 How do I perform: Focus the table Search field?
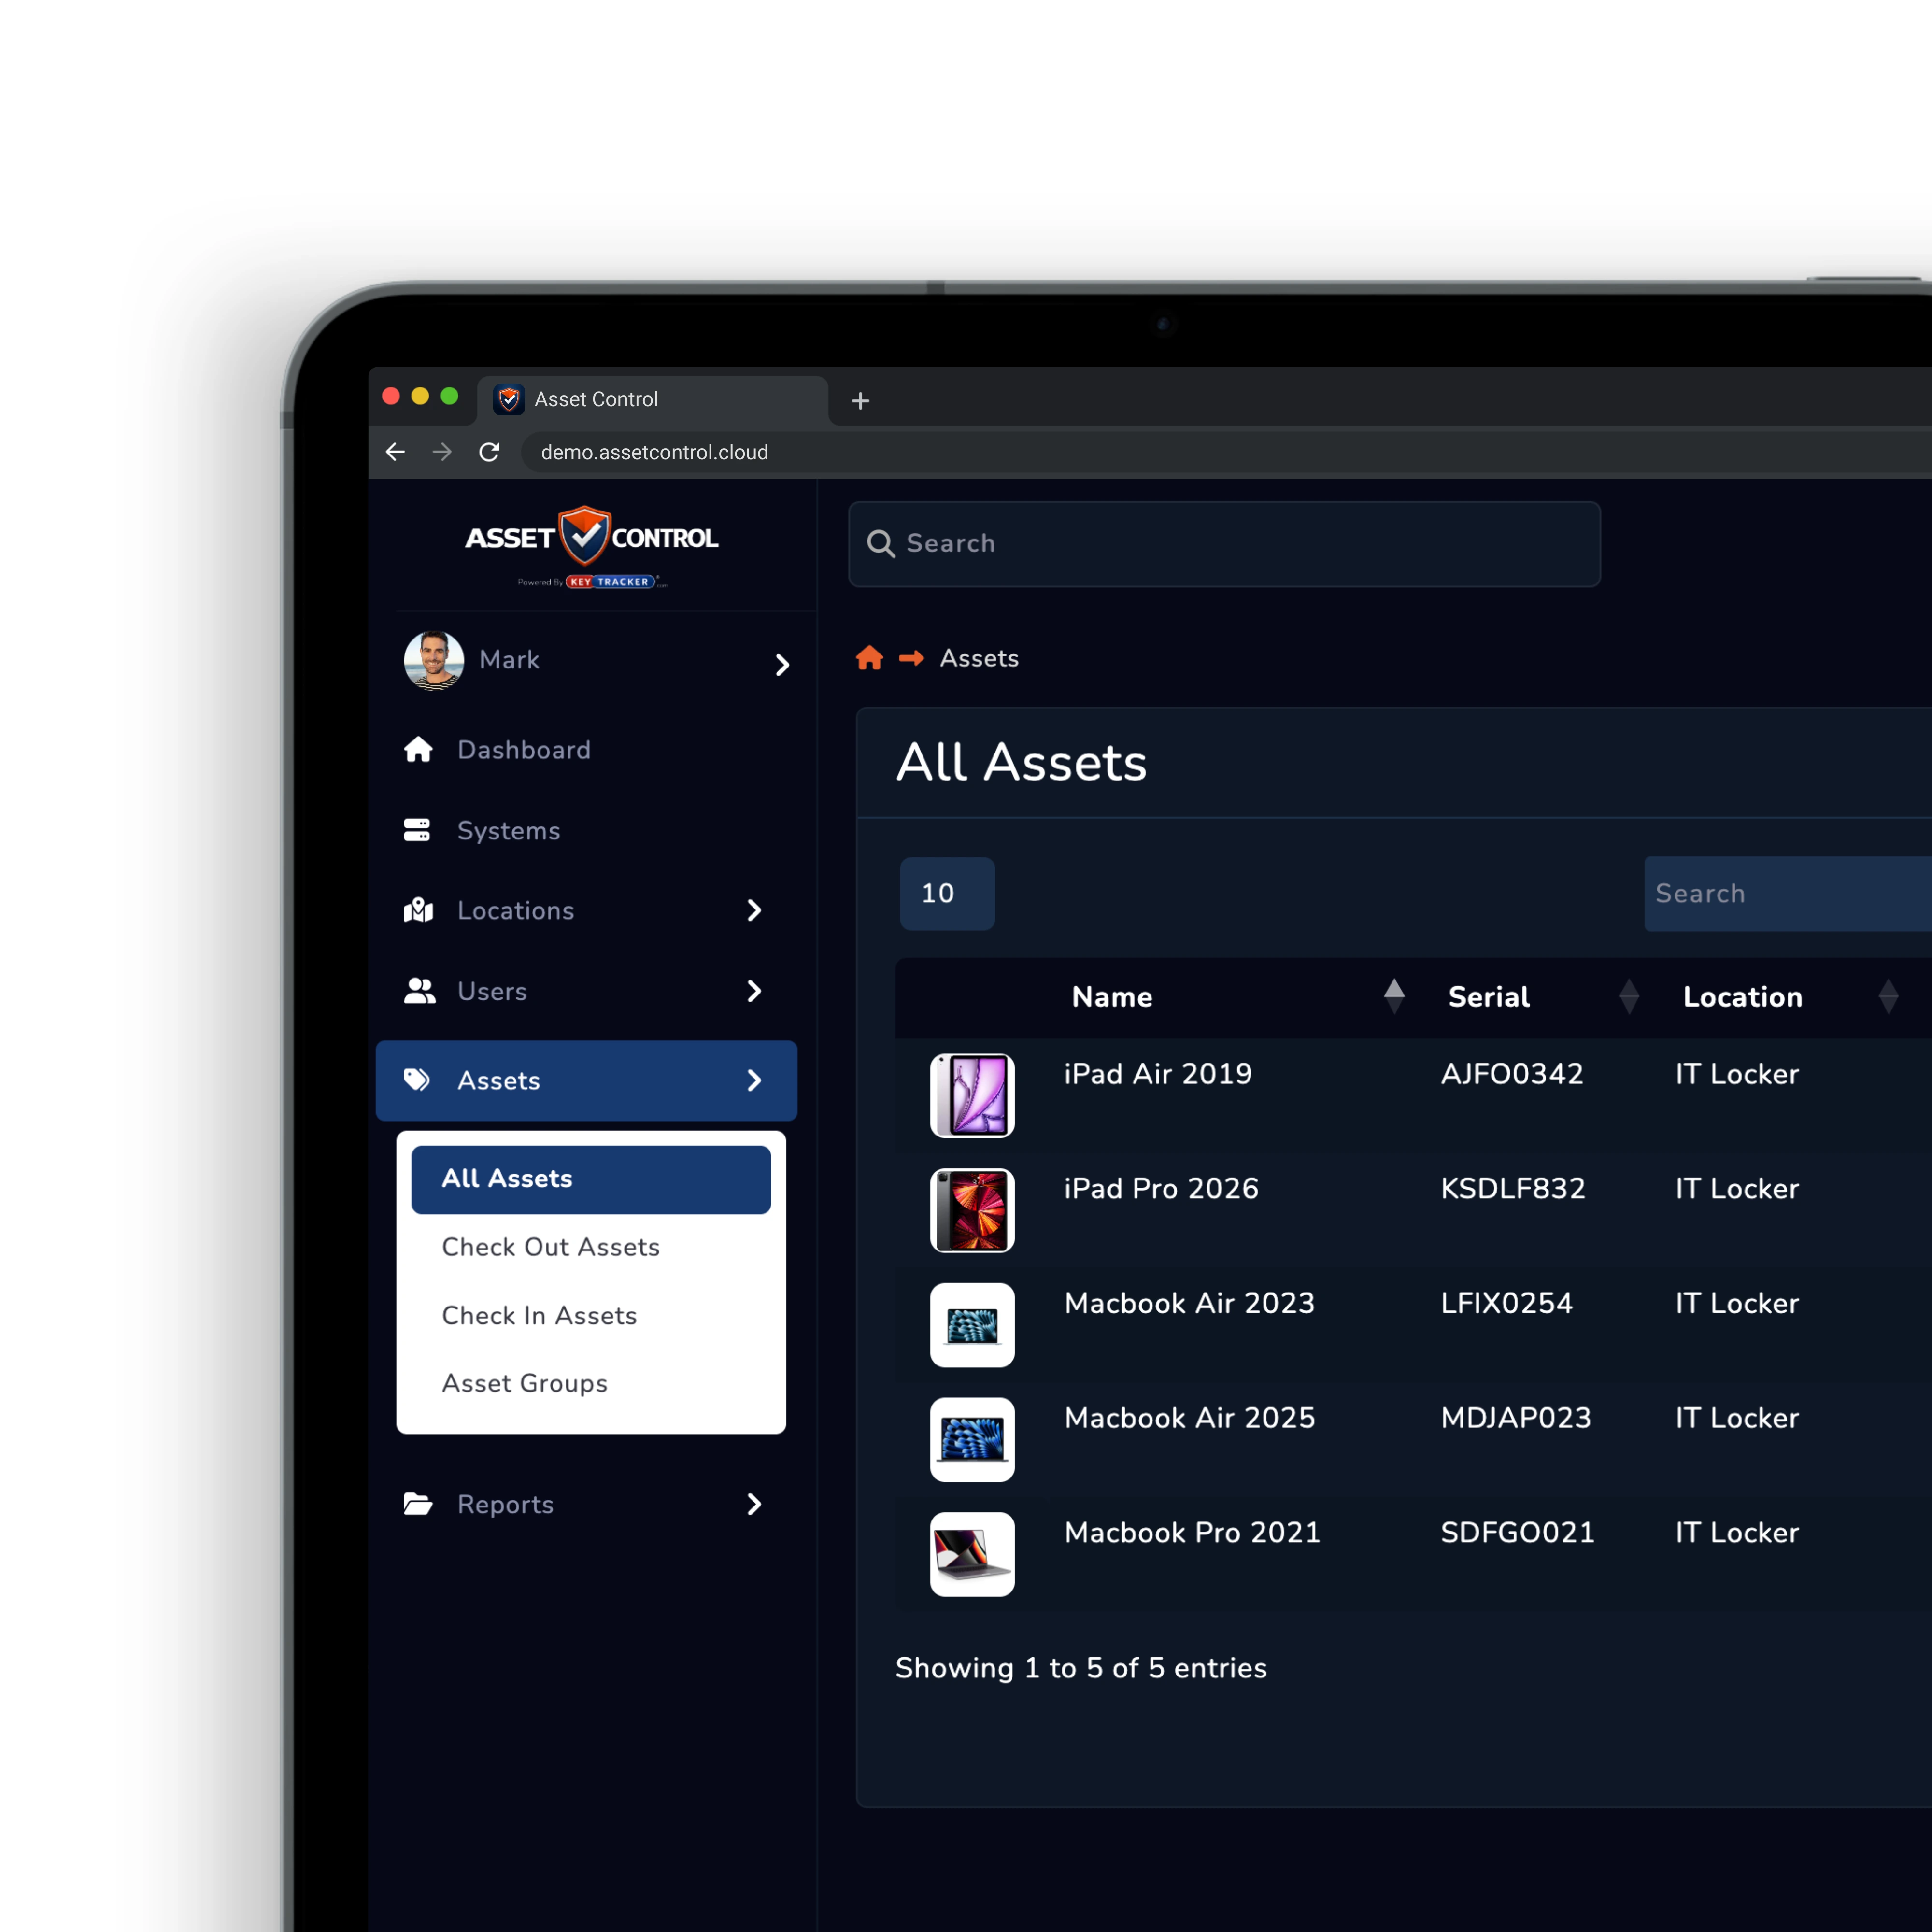1788,893
